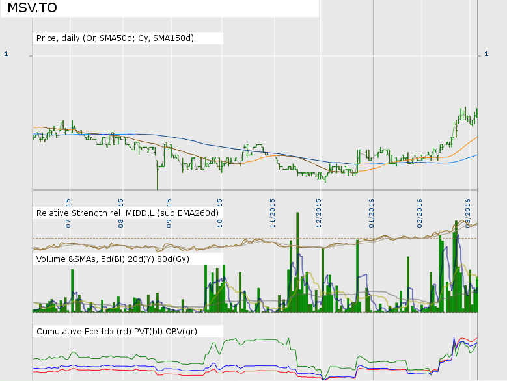Click the tallest green volume bar
This screenshot has width=507, height=381.
tap(297, 260)
